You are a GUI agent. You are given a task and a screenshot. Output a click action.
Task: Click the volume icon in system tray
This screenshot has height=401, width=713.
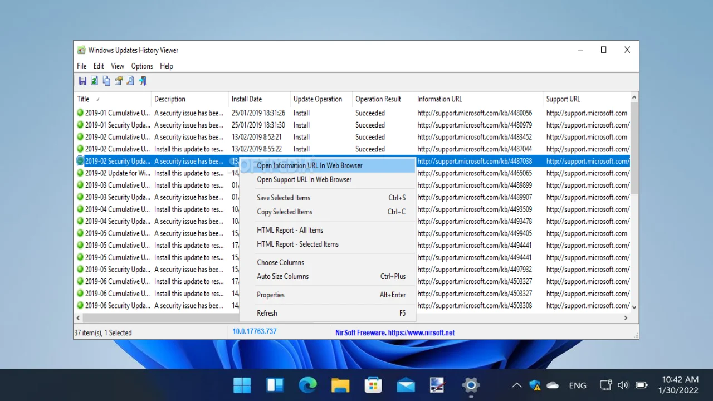coord(623,385)
